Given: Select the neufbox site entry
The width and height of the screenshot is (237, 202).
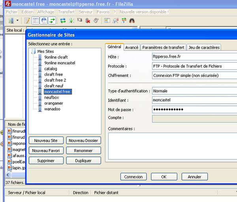Looking at the screenshot, I should [x=51, y=97].
